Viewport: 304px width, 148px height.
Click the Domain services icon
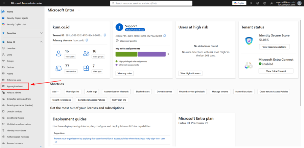pos(3,112)
